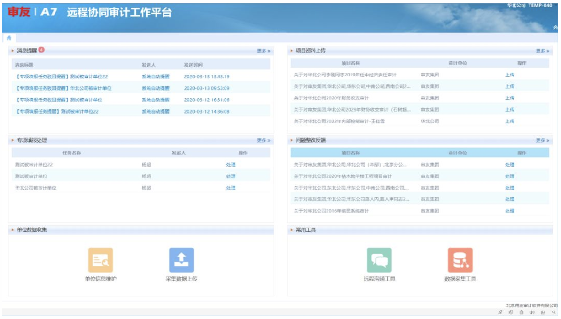Open the 单位信息维护 icon
561x319 pixels.
[101, 260]
